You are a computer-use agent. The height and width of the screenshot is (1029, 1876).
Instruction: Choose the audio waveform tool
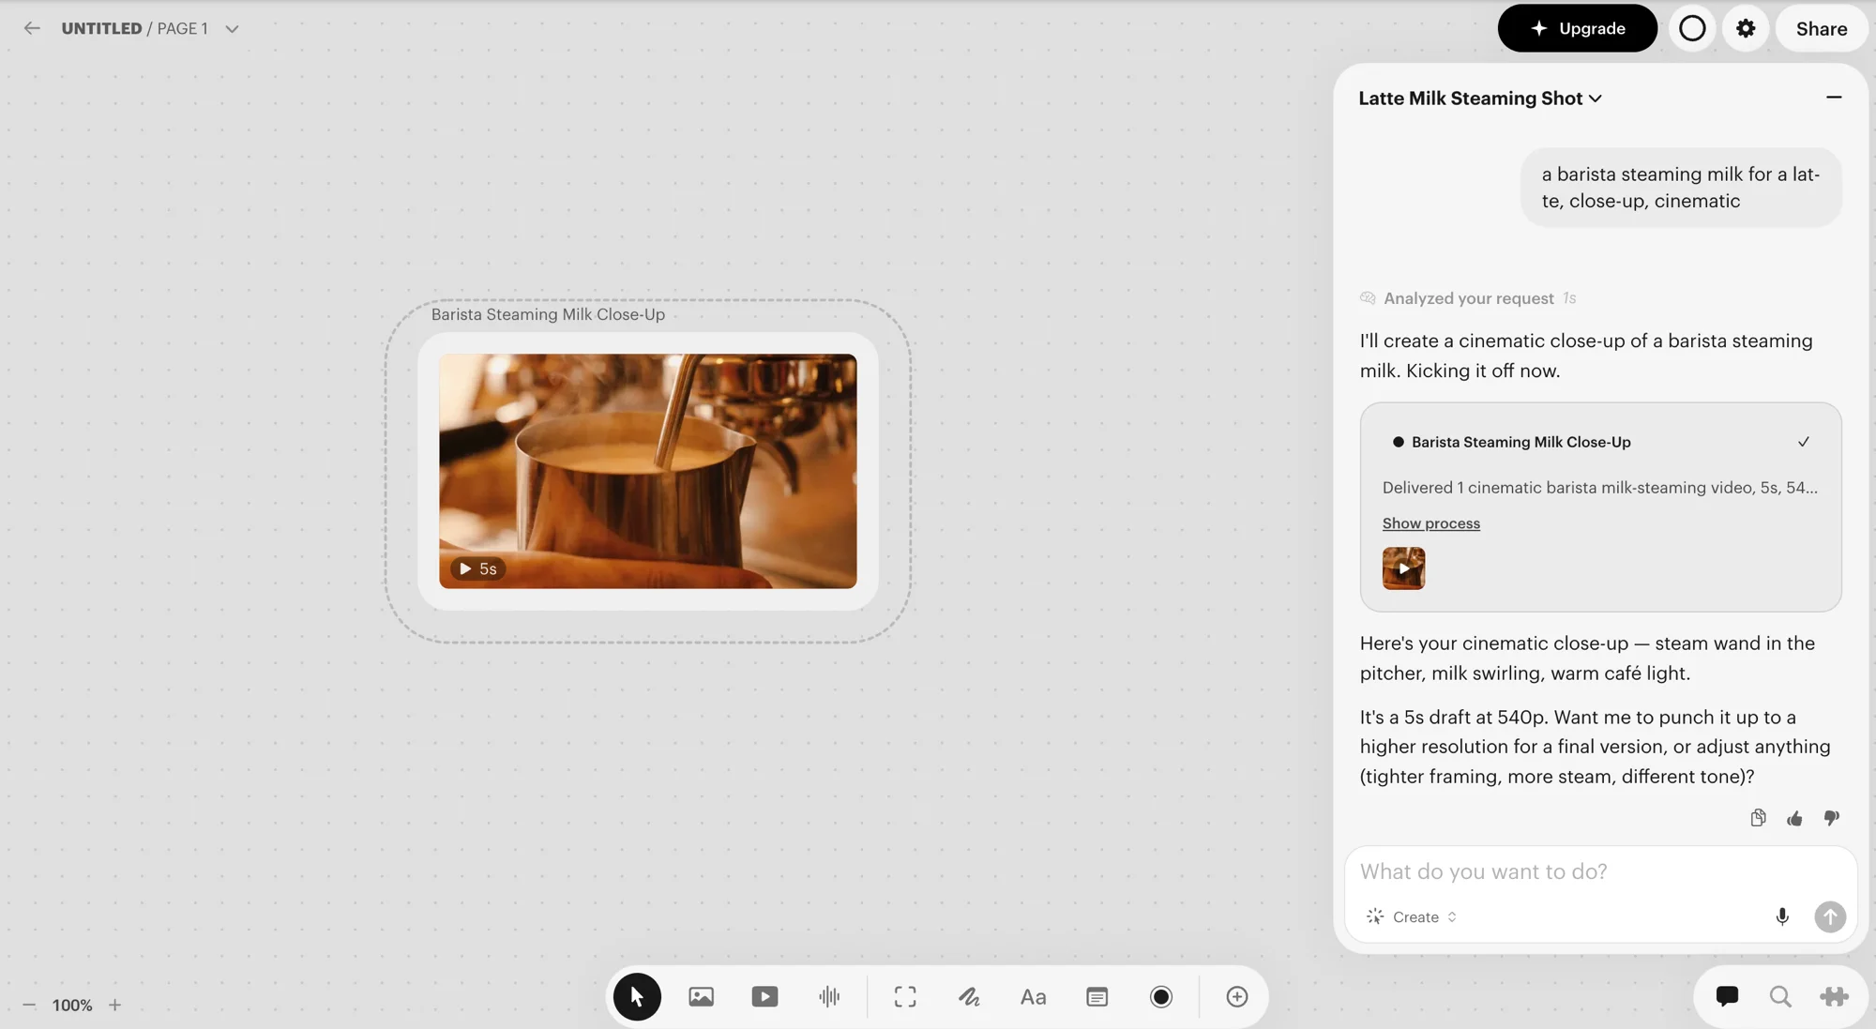pos(829,996)
